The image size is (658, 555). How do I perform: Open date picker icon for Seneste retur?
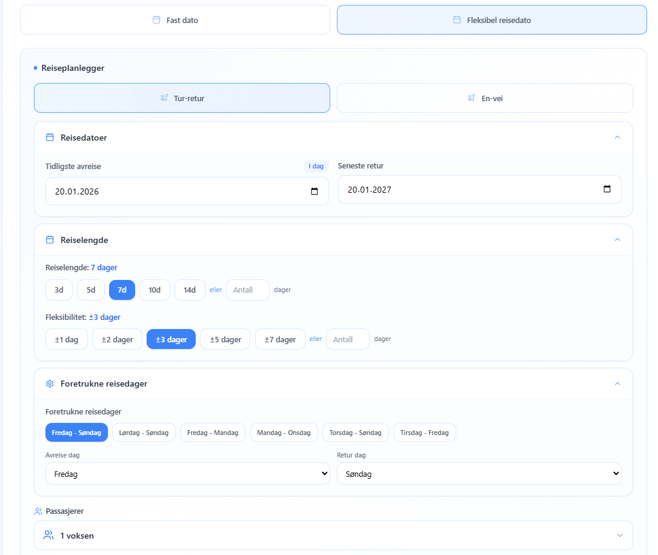[607, 189]
